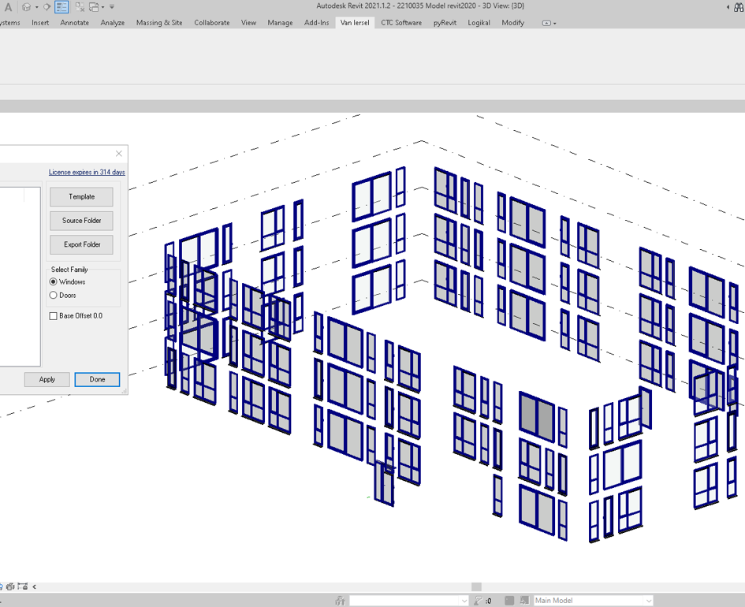Expand the Main Model design options dropdown

pos(648,601)
